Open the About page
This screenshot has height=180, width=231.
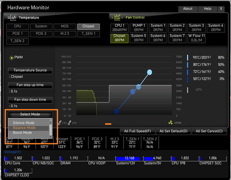click(x=188, y=9)
